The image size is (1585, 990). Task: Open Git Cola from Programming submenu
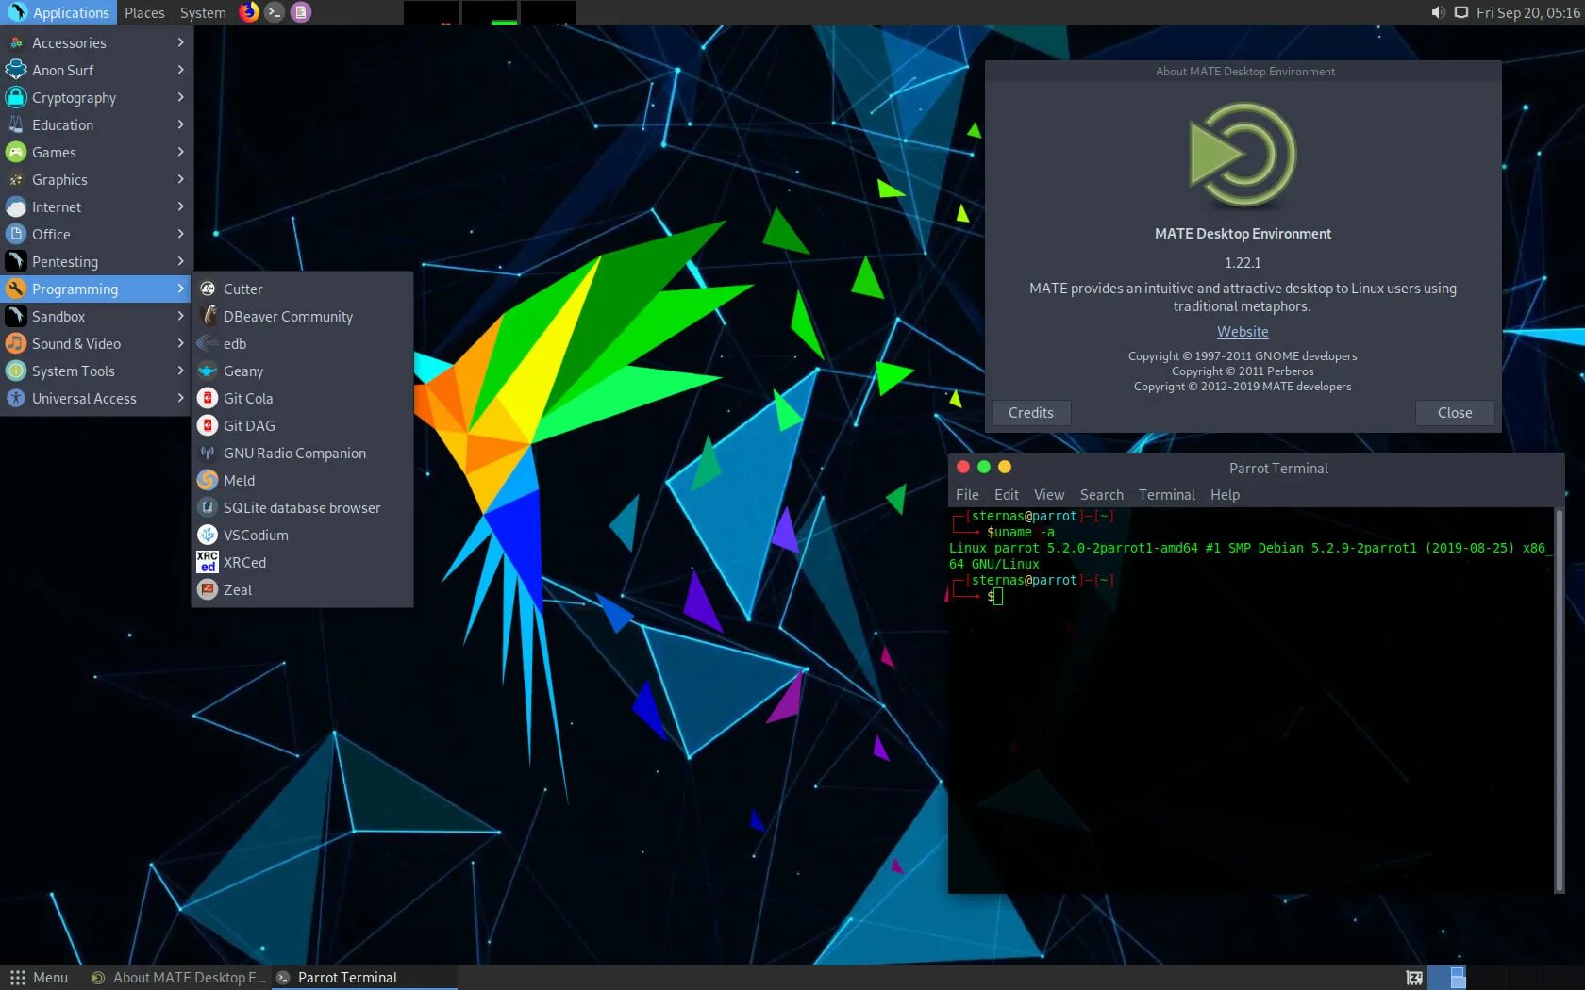click(x=249, y=398)
